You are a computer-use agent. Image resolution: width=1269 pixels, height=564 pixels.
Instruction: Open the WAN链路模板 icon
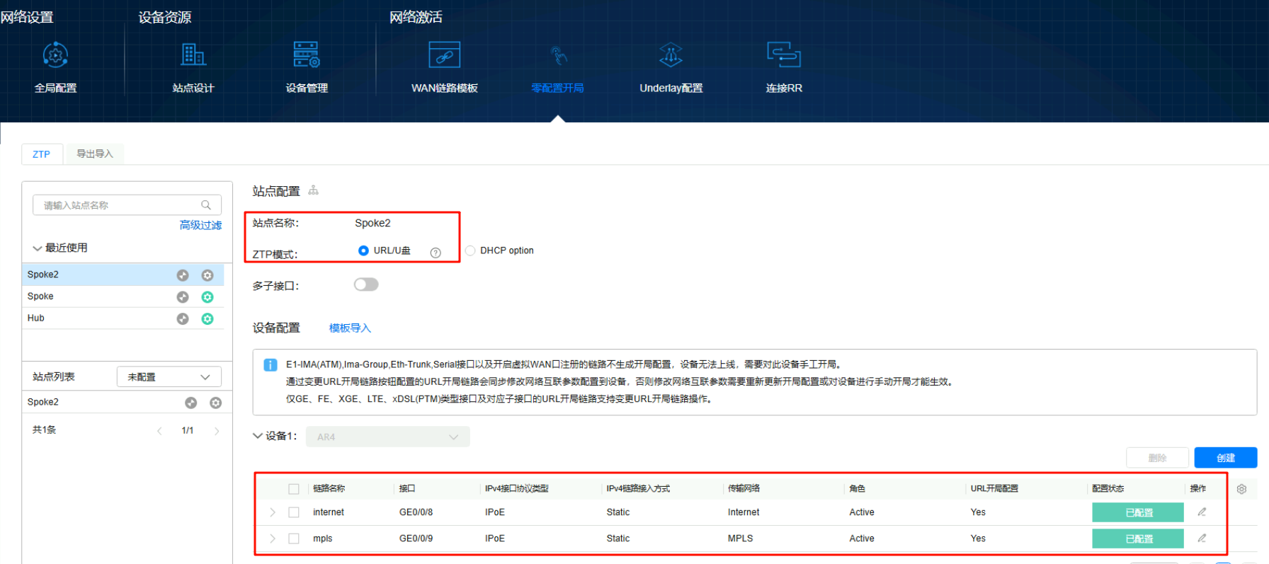coord(444,55)
